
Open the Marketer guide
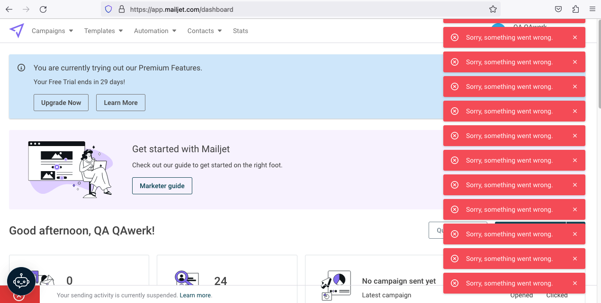[x=162, y=186]
